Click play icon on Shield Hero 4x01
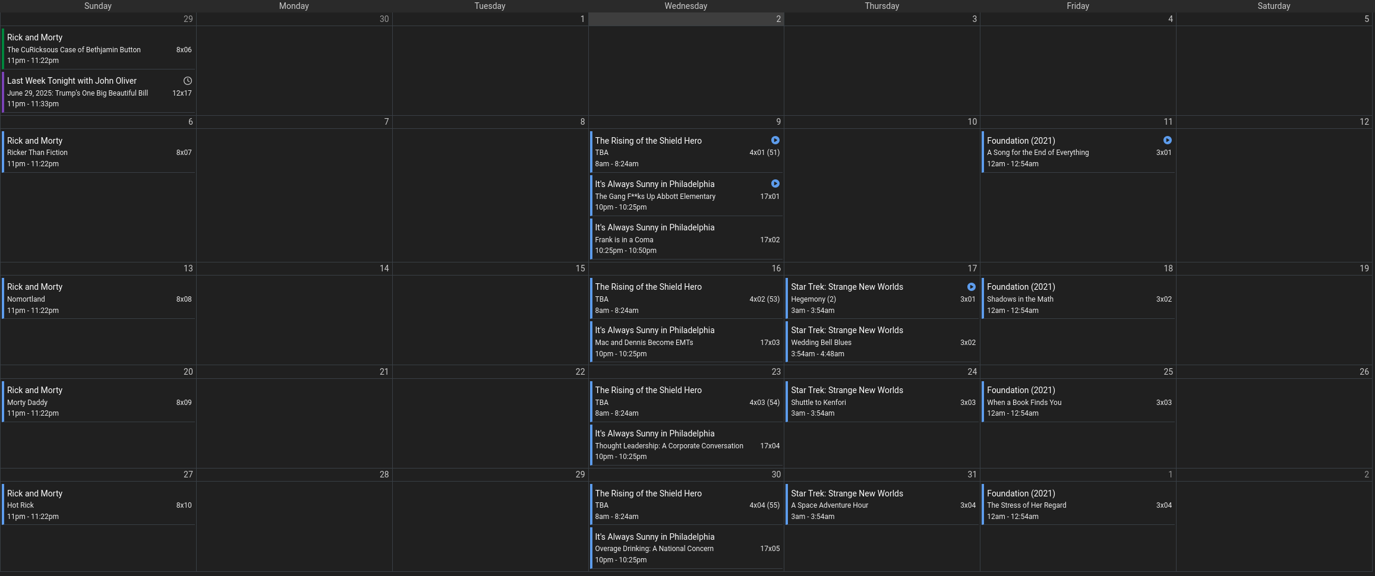 pyautogui.click(x=775, y=140)
